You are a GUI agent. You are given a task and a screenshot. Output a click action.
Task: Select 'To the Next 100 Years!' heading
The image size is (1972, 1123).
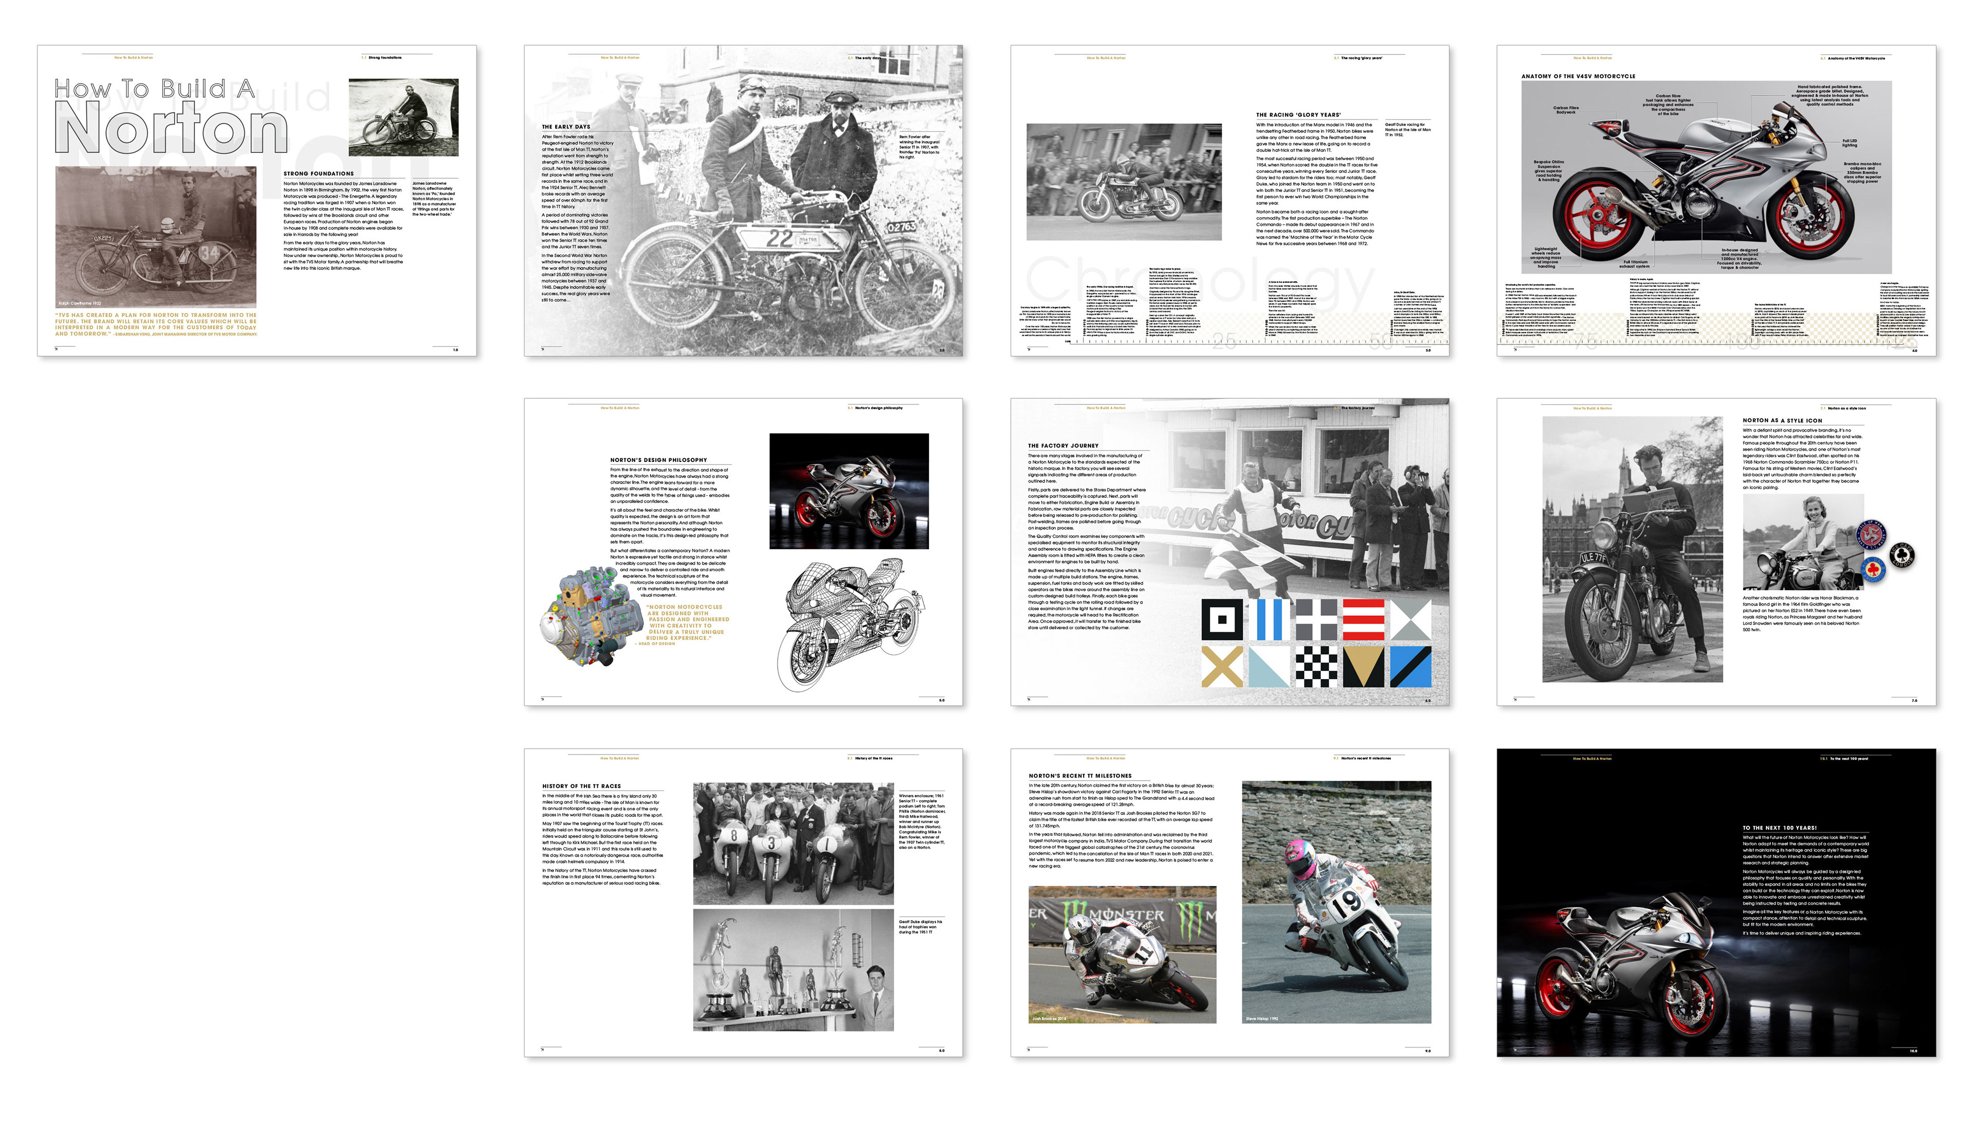point(1779,827)
